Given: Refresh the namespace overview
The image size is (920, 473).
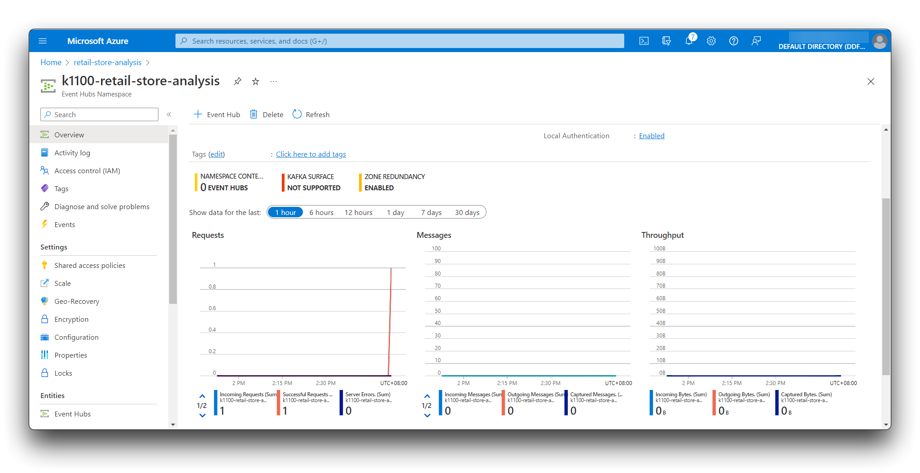Looking at the screenshot, I should (311, 114).
